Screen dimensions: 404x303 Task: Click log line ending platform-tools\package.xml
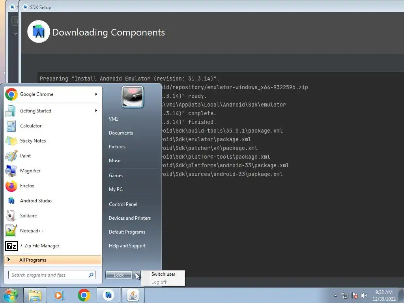(x=216, y=157)
